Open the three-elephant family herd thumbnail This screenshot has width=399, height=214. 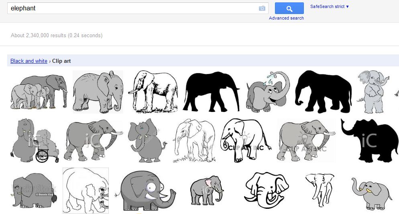point(39,92)
